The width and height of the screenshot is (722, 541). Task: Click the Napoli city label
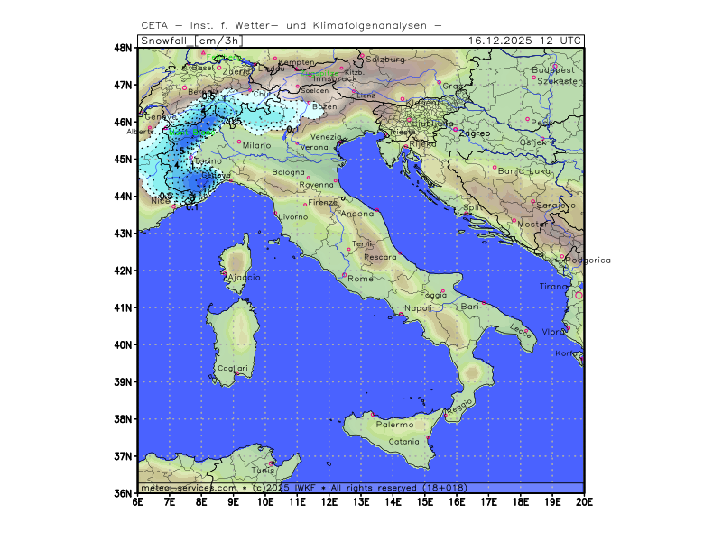coord(418,308)
